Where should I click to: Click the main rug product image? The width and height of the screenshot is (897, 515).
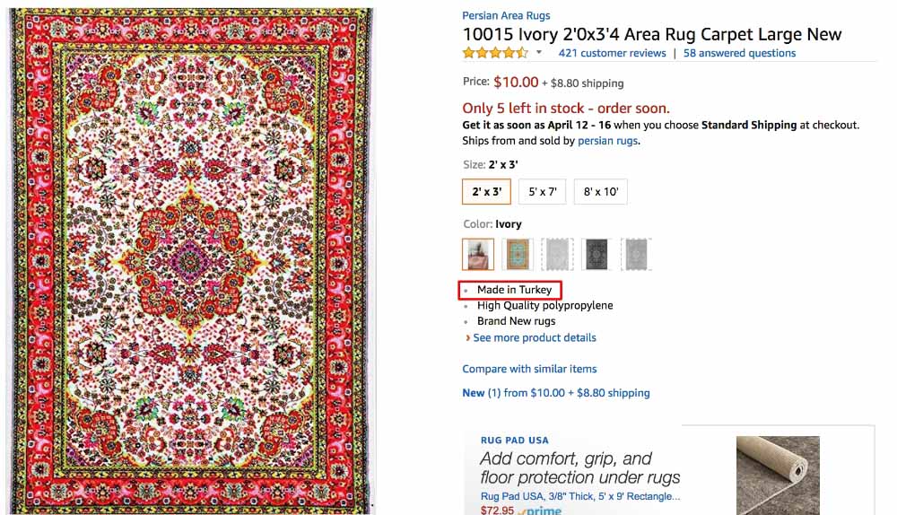tap(191, 260)
